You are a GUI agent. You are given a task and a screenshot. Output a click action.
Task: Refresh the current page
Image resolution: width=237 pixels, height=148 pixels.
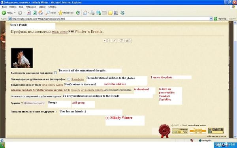[35, 13]
